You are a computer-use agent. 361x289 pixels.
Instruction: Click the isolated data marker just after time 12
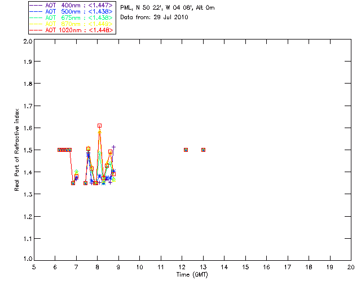coord(186,150)
